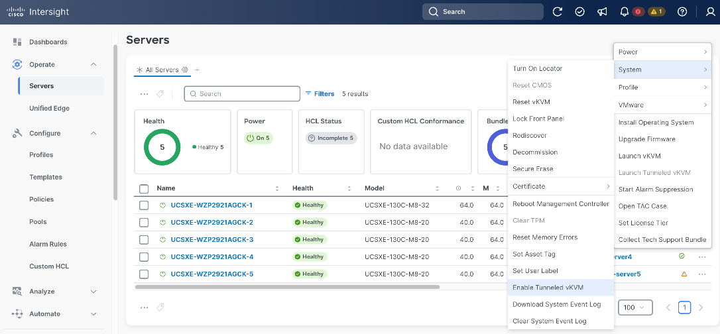Open the requests checkmark icon in header
The image size is (720, 334).
(580, 12)
